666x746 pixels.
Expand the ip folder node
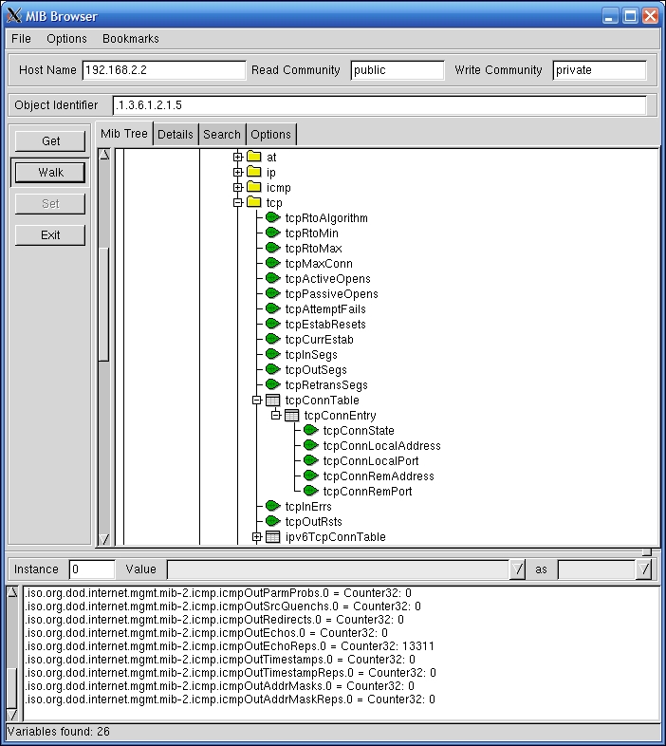(238, 172)
